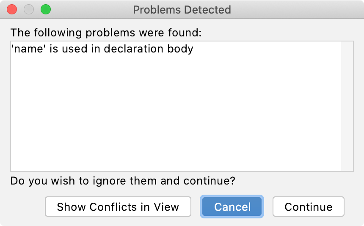Click the quoted word 'name' in the problem message

point(28,49)
